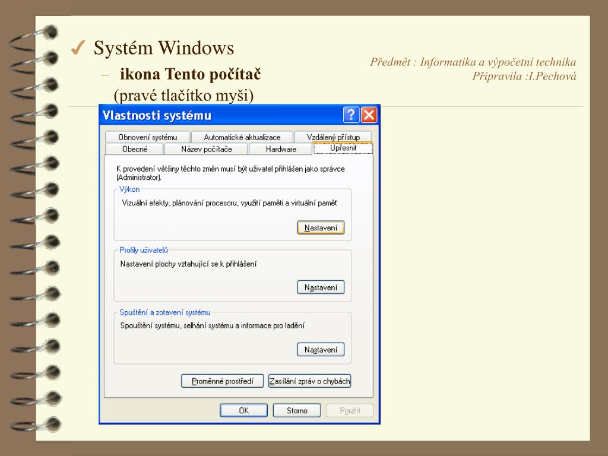608x456 pixels.
Task: Click the greyed-out Použít button
Action: [x=350, y=410]
